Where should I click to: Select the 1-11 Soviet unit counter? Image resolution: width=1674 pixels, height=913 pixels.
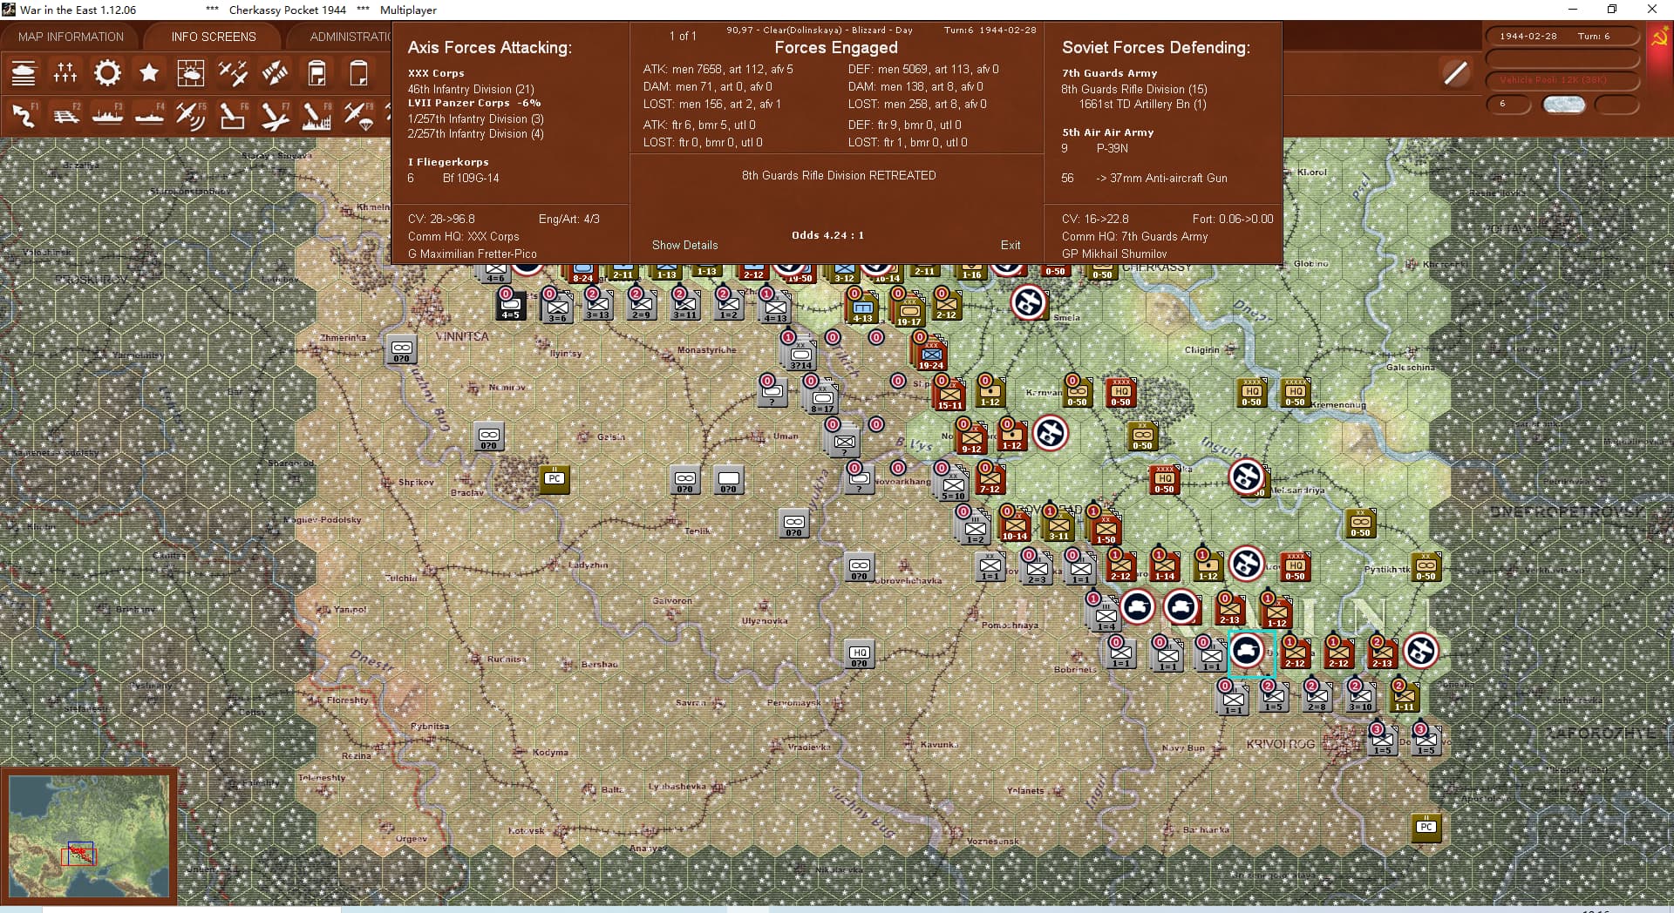click(x=1405, y=697)
